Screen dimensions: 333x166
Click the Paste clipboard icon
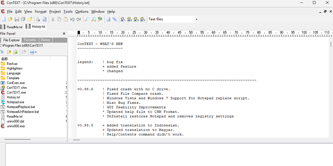tap(66, 19)
